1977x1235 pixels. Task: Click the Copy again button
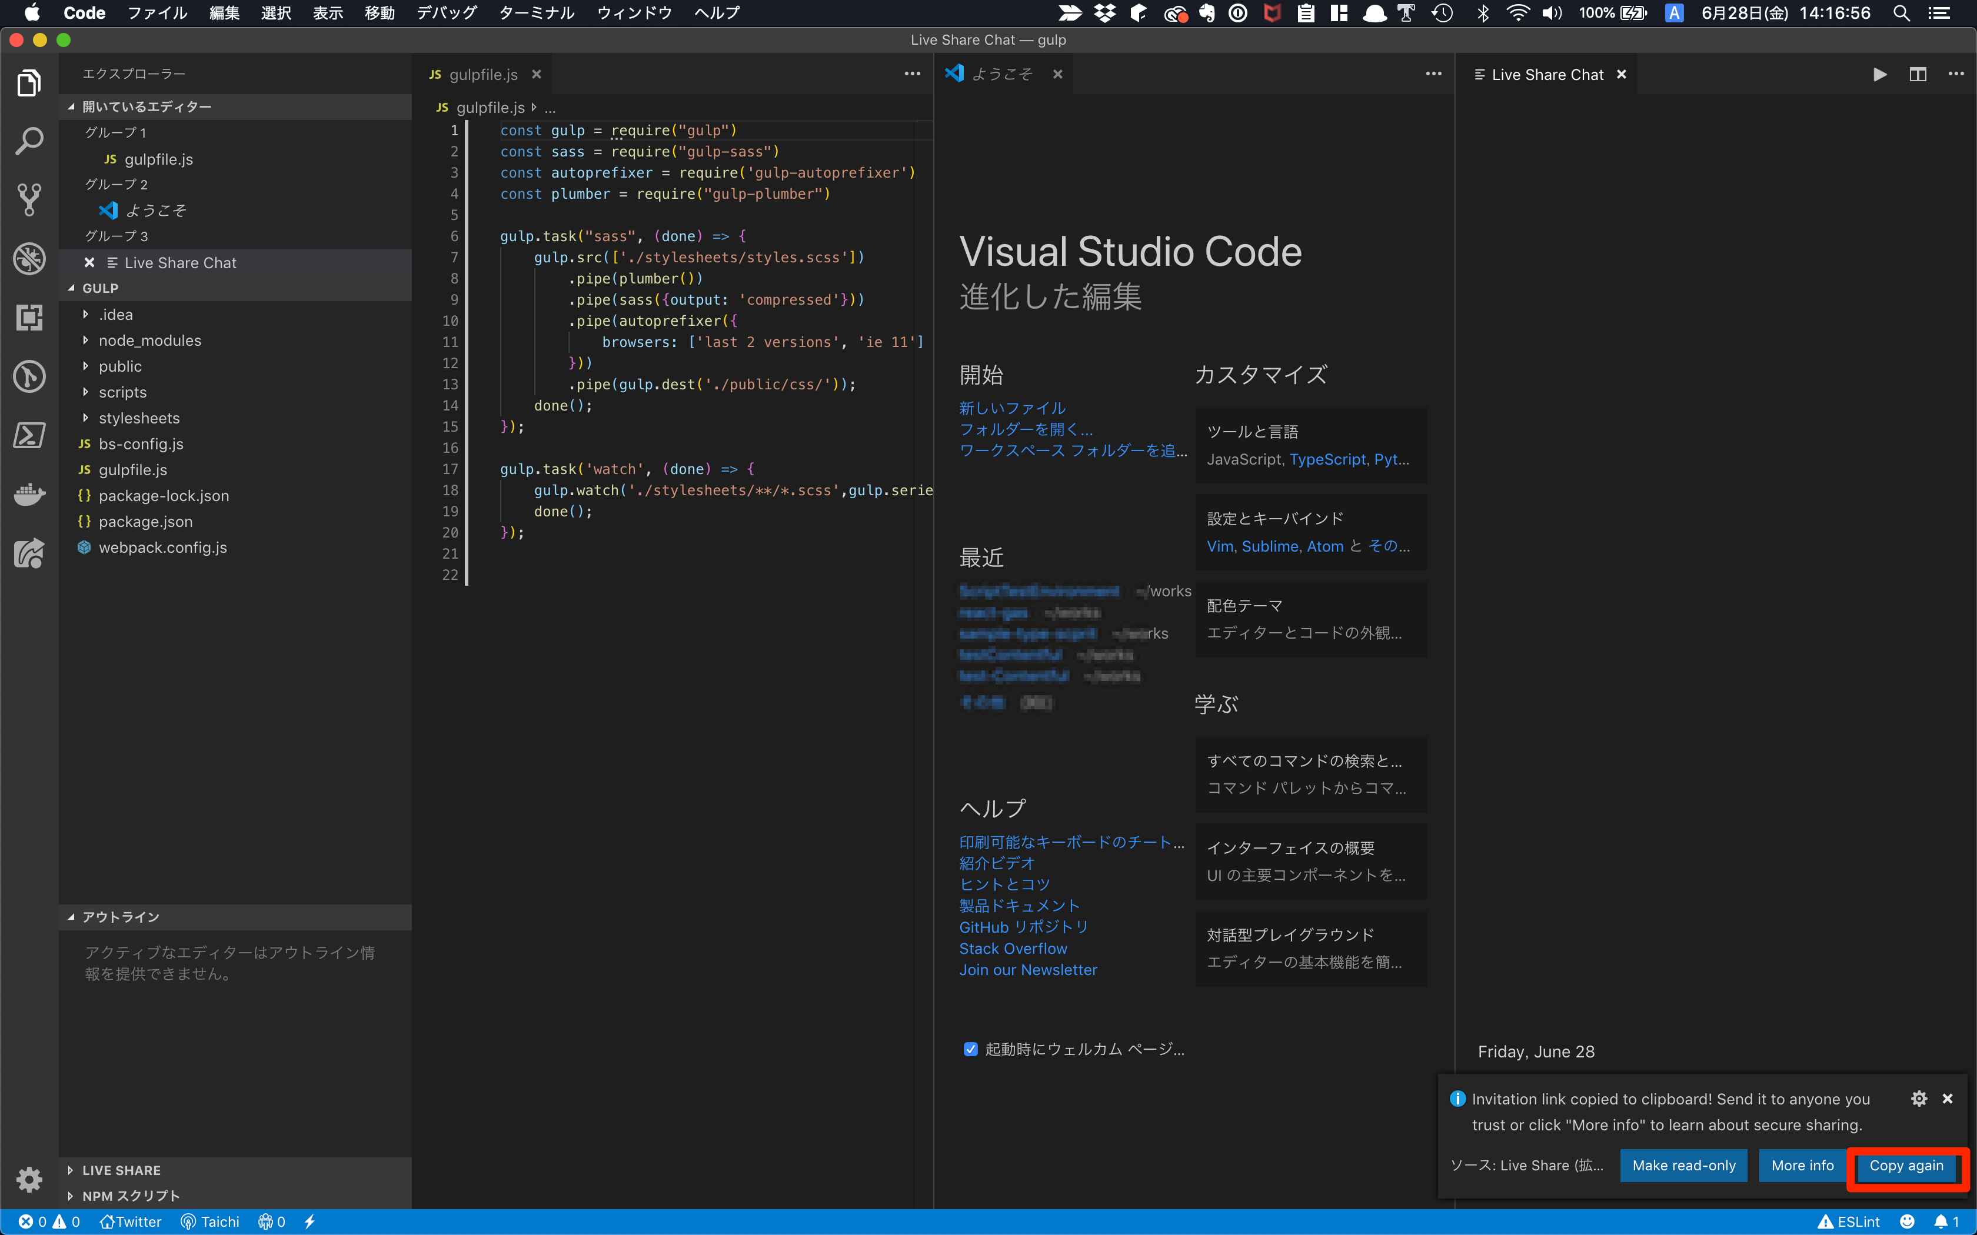[1906, 1166]
